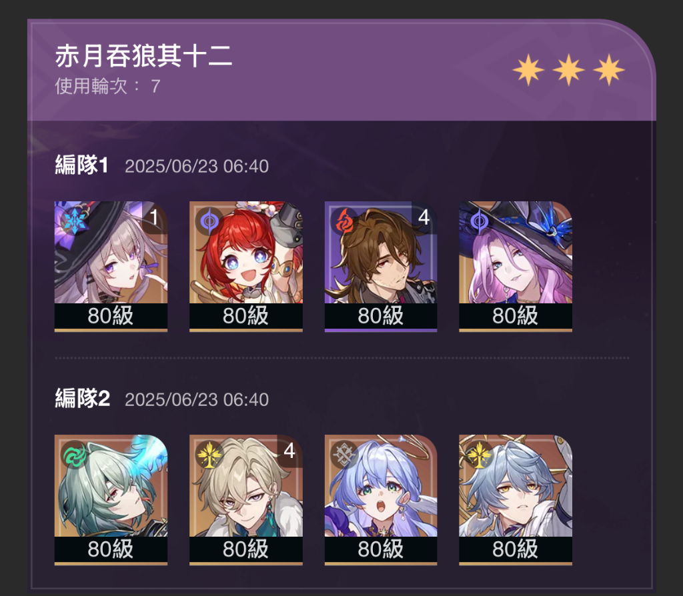This screenshot has width=683, height=596.
Task: Select the green-haired character in team 2
Action: (x=111, y=500)
